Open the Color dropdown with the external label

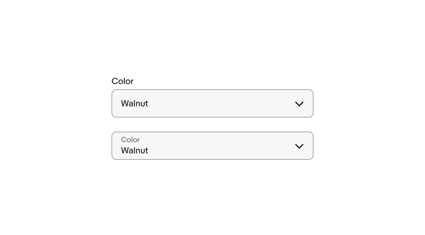click(212, 103)
